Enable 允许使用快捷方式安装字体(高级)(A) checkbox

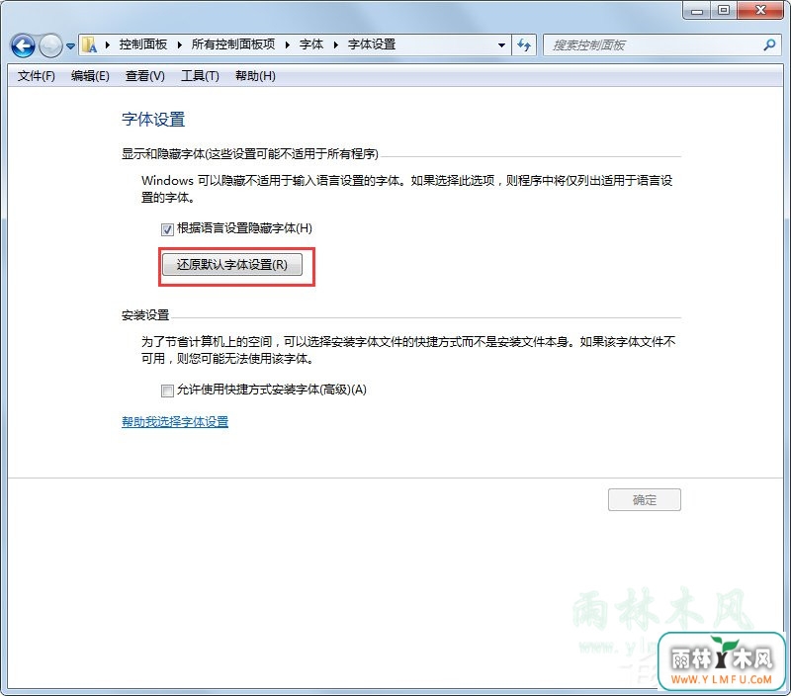(167, 391)
